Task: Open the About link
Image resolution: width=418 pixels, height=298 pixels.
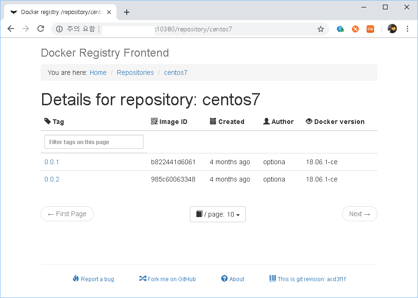Action: [x=237, y=279]
